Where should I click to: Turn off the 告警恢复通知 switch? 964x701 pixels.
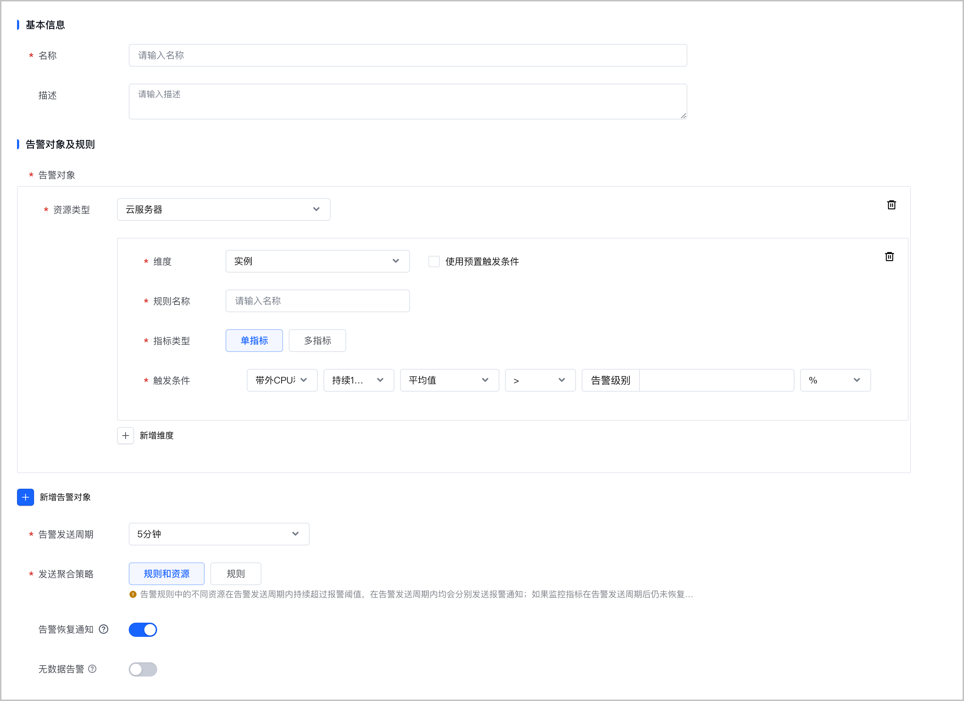(x=143, y=630)
